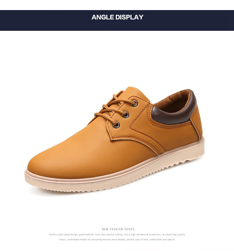The width and height of the screenshot is (234, 251).
Task: Click the phrase 'first-class manual cutting'
Action: click(x=109, y=234)
